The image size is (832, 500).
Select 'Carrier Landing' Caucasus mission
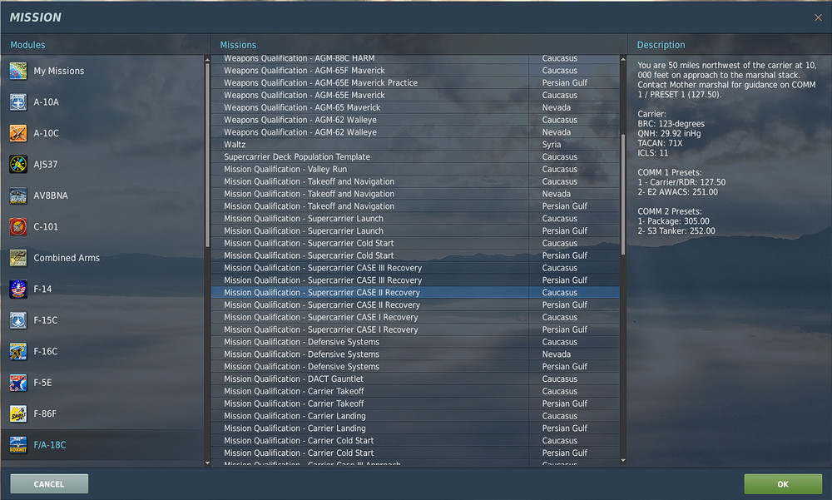[x=415, y=416]
